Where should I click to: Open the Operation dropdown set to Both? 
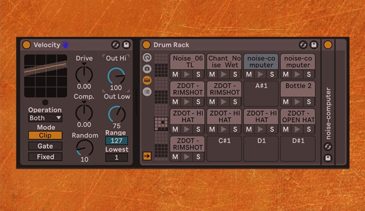pyautogui.click(x=45, y=118)
